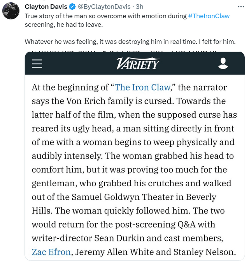
Task: Open the #TheIronClaw hashtag
Action: point(209,16)
